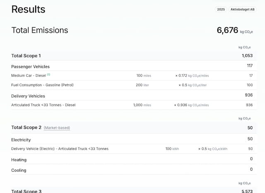Select the 6,676 total emissions value

tap(227, 30)
